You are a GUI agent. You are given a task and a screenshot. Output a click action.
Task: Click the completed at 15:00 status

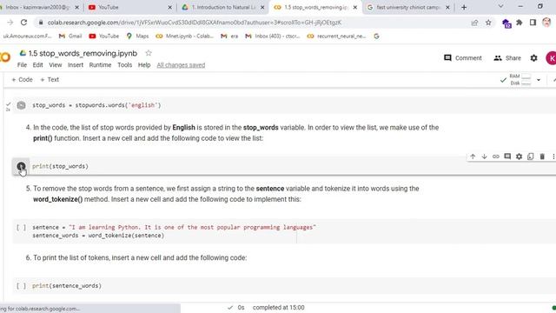click(x=278, y=307)
